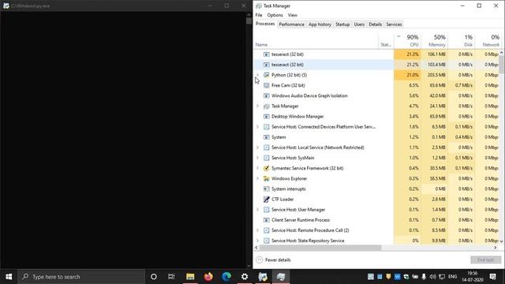Click the System interrupts icon
Image resolution: width=505 pixels, height=284 pixels.
click(x=267, y=189)
